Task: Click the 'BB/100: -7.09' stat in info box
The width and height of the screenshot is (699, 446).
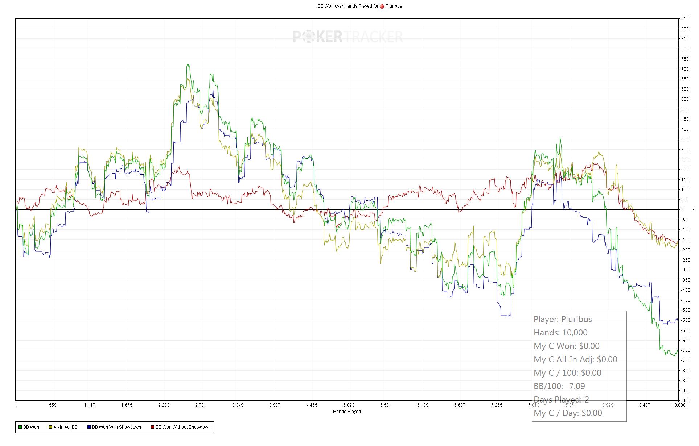Action: (559, 386)
